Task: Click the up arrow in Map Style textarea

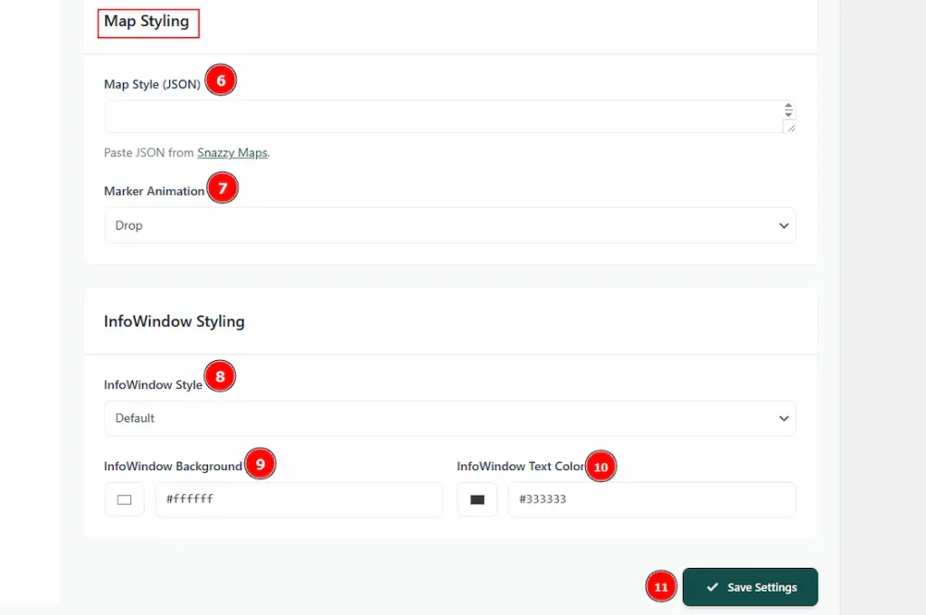Action: (x=789, y=106)
